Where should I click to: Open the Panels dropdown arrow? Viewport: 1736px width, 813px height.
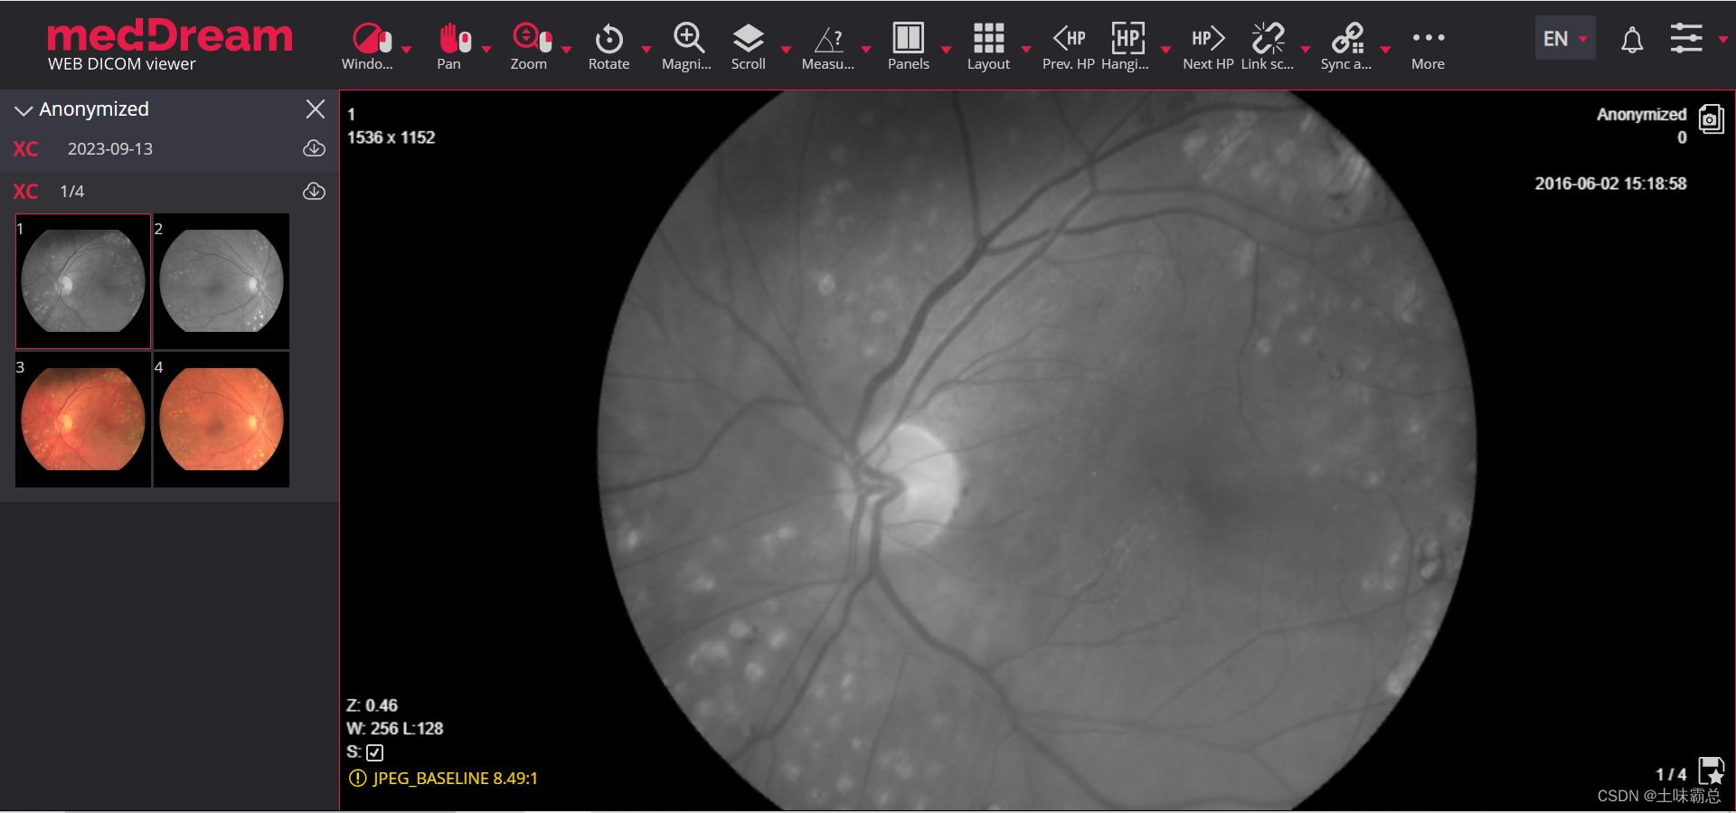coord(946,50)
